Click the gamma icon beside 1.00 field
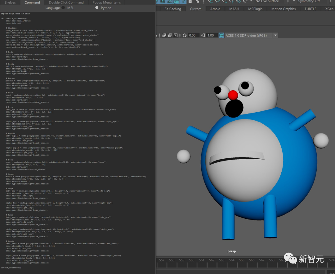The image size is (335, 274). [203, 35]
